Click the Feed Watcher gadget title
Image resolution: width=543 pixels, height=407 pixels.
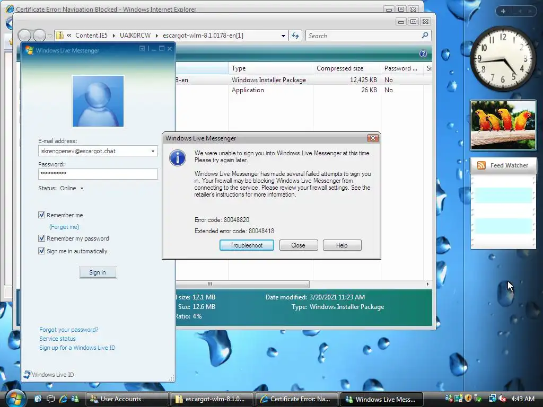(x=509, y=165)
